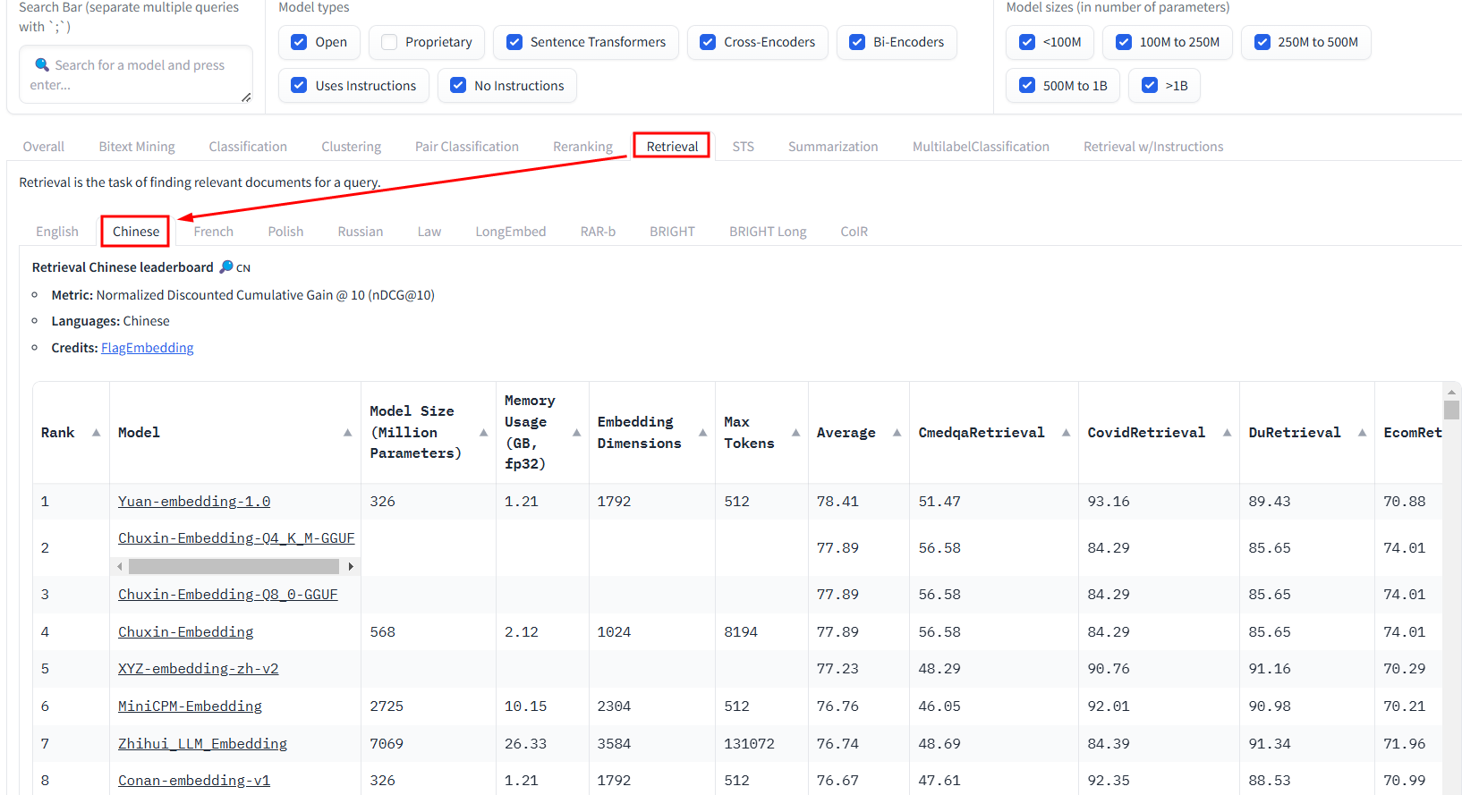Image resolution: width=1462 pixels, height=795 pixels.
Task: Sort by Average column arrow
Action: 897,433
